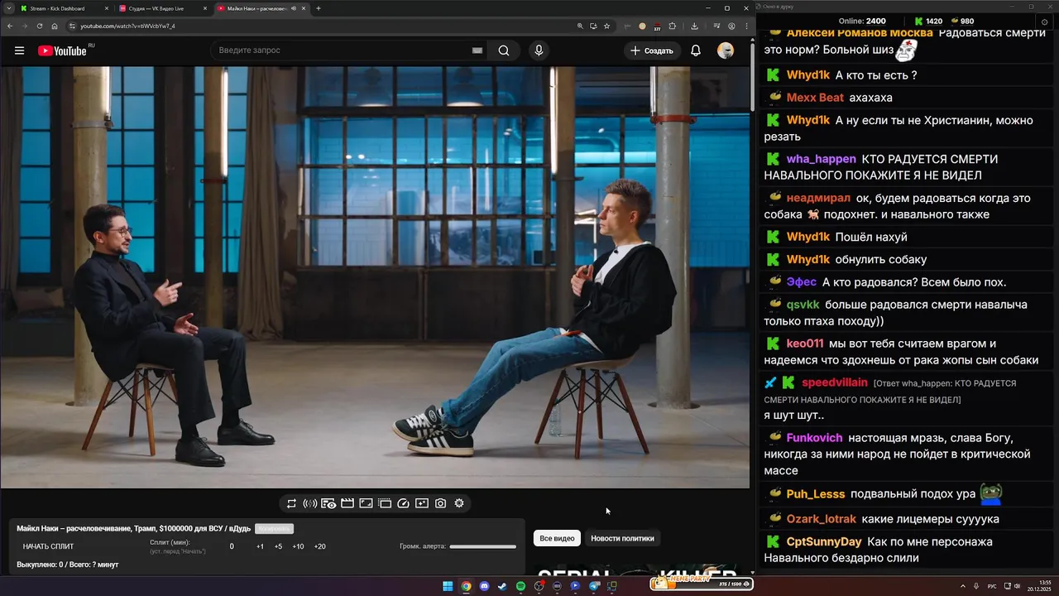This screenshot has width=1059, height=596.
Task: Click the browser home icon
Action: point(55,26)
